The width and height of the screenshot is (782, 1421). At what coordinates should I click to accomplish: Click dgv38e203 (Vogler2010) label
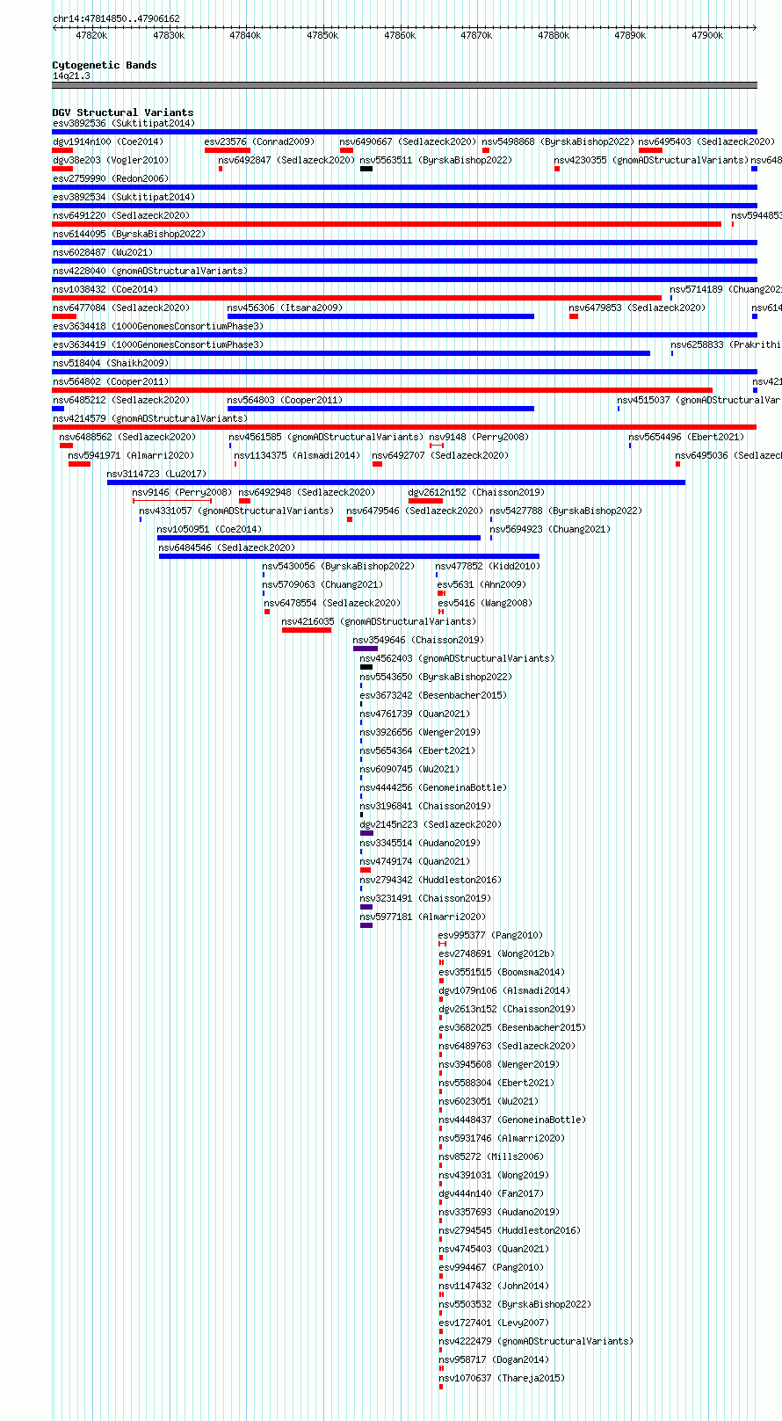point(111,160)
